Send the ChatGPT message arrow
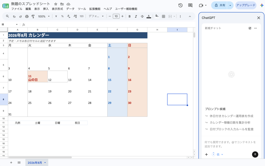265x166 pixels. [255, 154]
